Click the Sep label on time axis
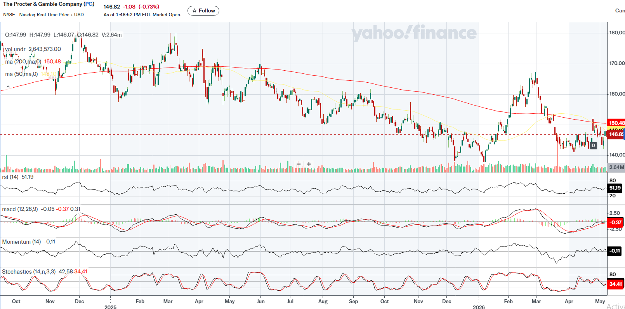Viewport: 625px width, 309px height. point(353,301)
